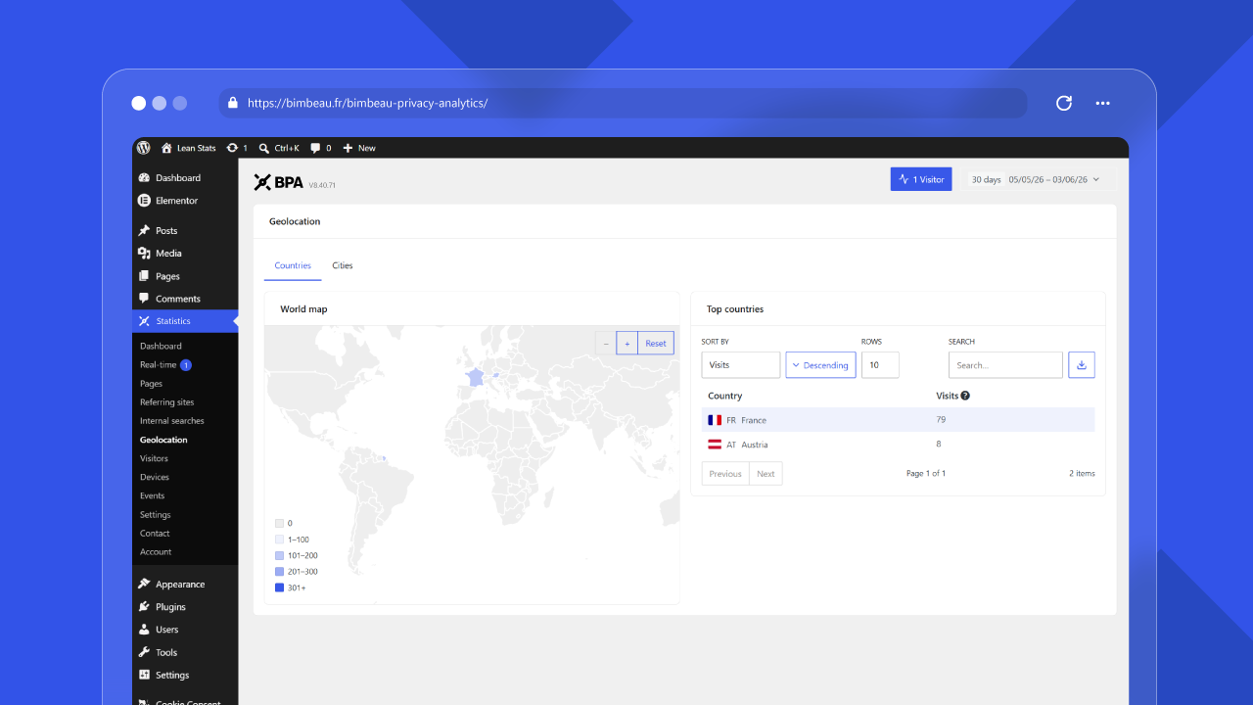Click the 301+ legend swatch
This screenshot has width=1253, height=705.
(279, 587)
